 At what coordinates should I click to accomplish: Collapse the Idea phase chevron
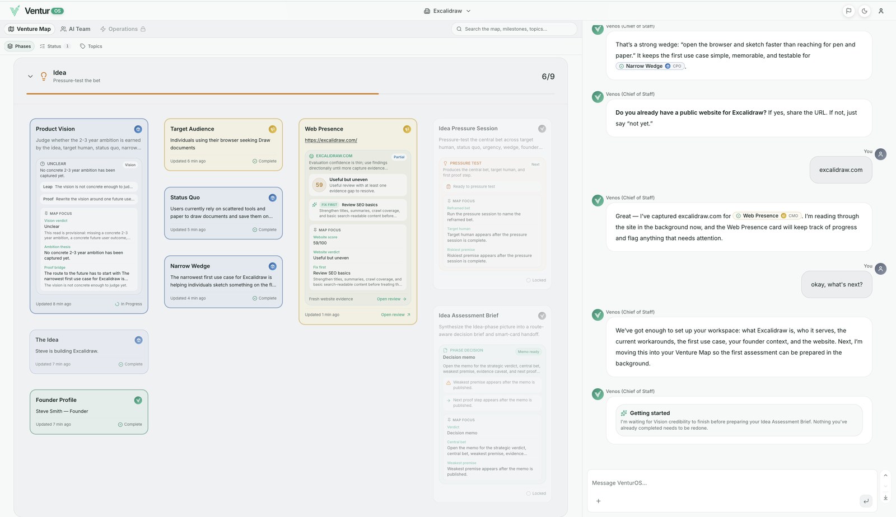point(30,76)
